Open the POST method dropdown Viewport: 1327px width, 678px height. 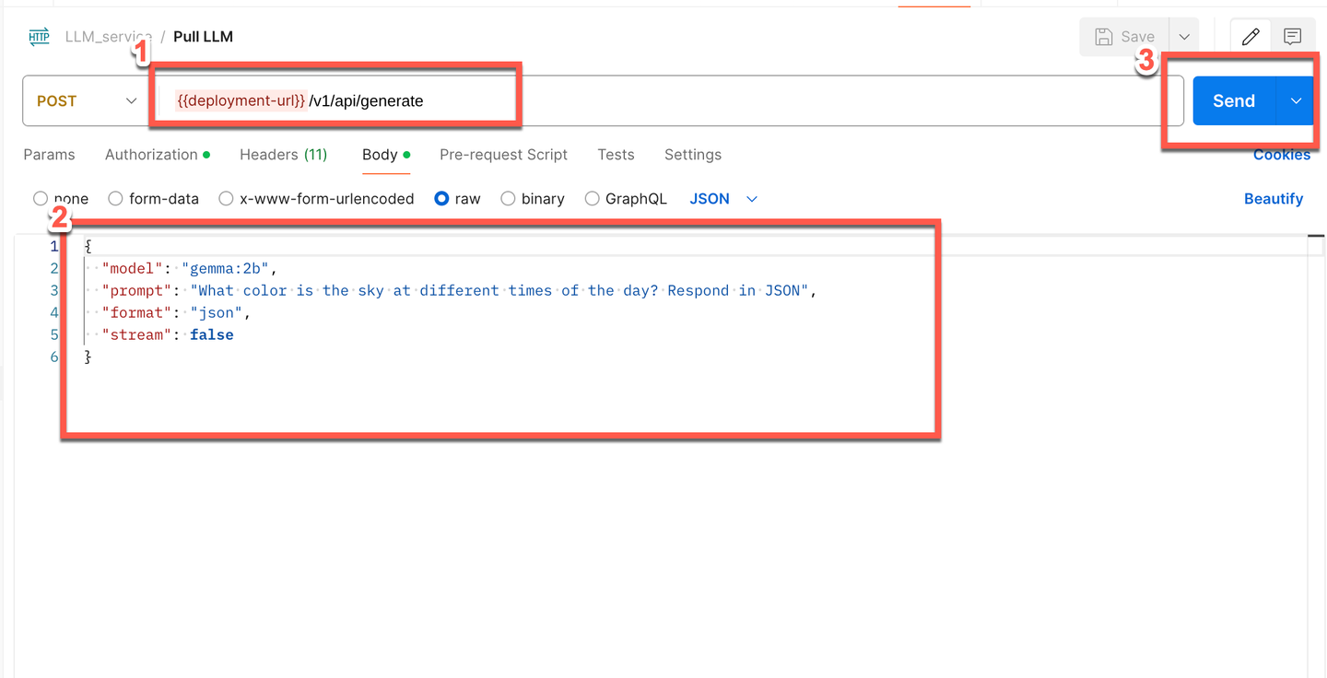coord(86,101)
